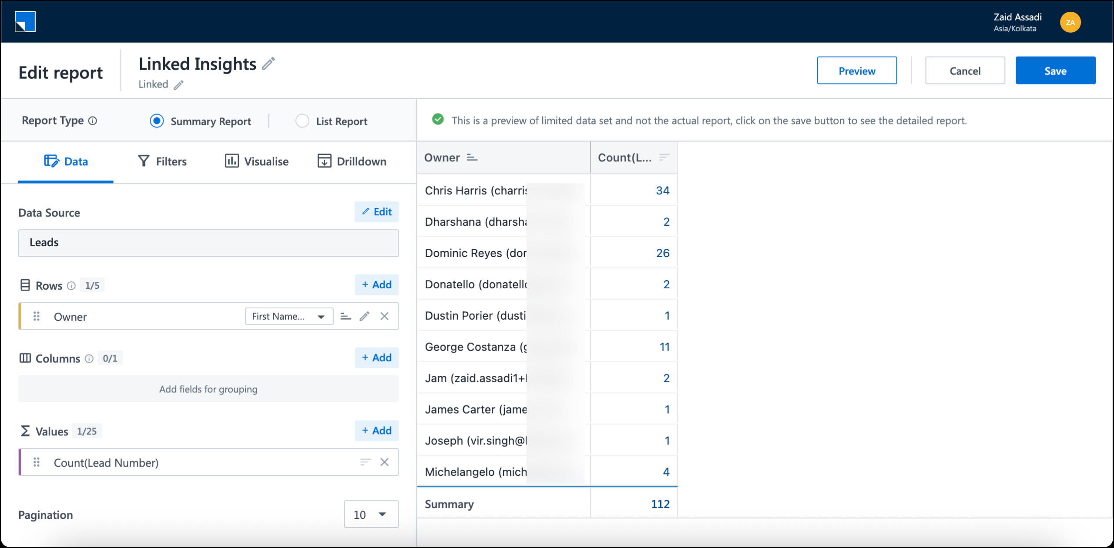Edit the report title using the pencil icon
The height and width of the screenshot is (548, 1114).
pyautogui.click(x=269, y=63)
